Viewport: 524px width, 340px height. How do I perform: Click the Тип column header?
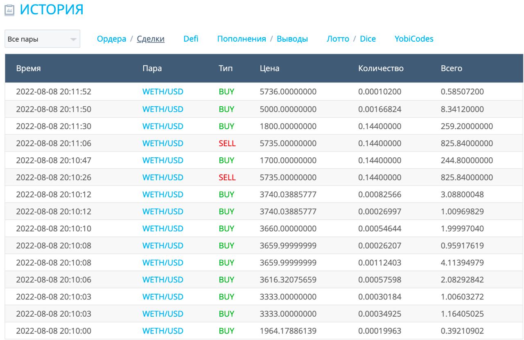tap(226, 68)
